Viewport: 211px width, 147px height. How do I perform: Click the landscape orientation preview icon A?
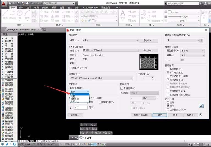pos(201,106)
